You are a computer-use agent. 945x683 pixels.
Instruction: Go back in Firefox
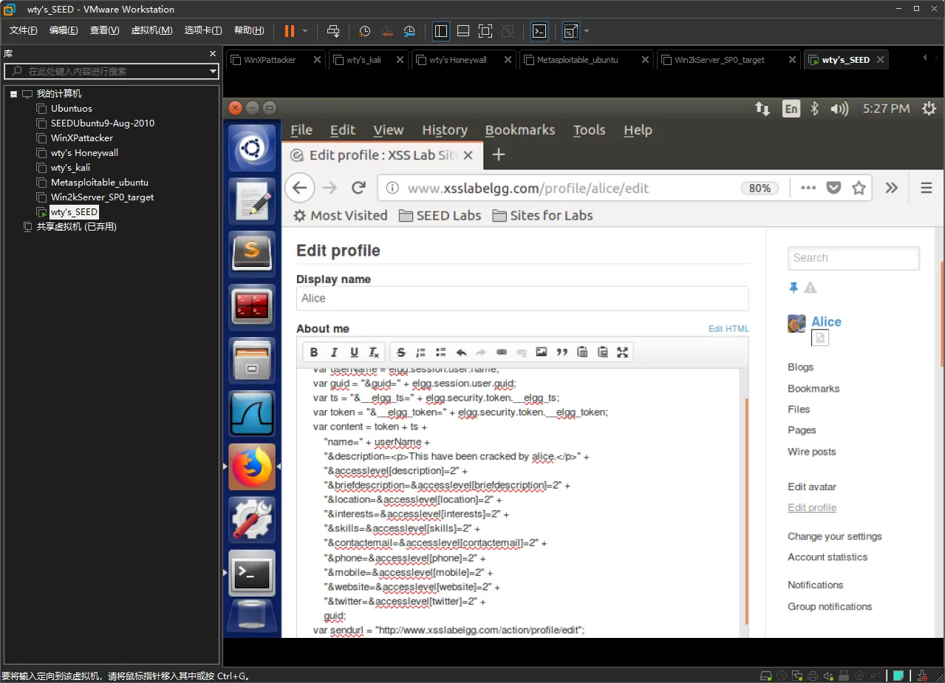coord(299,188)
